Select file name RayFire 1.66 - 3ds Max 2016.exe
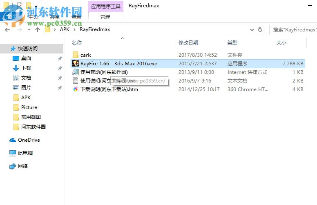Viewport: 317px width, 205px height. click(x=119, y=63)
